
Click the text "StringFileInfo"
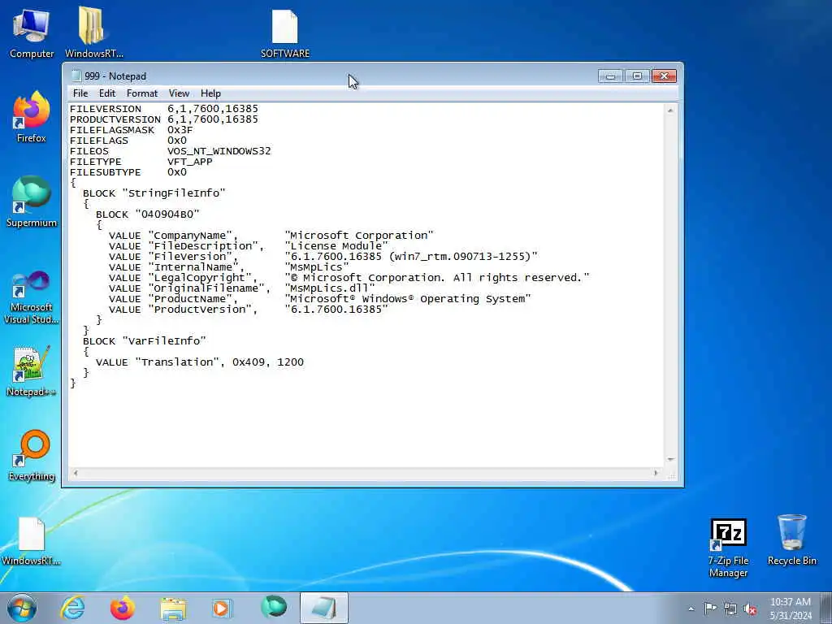click(174, 193)
